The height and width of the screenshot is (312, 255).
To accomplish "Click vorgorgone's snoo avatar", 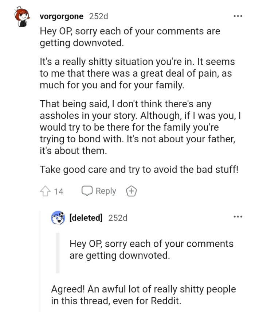I will click(23, 16).
